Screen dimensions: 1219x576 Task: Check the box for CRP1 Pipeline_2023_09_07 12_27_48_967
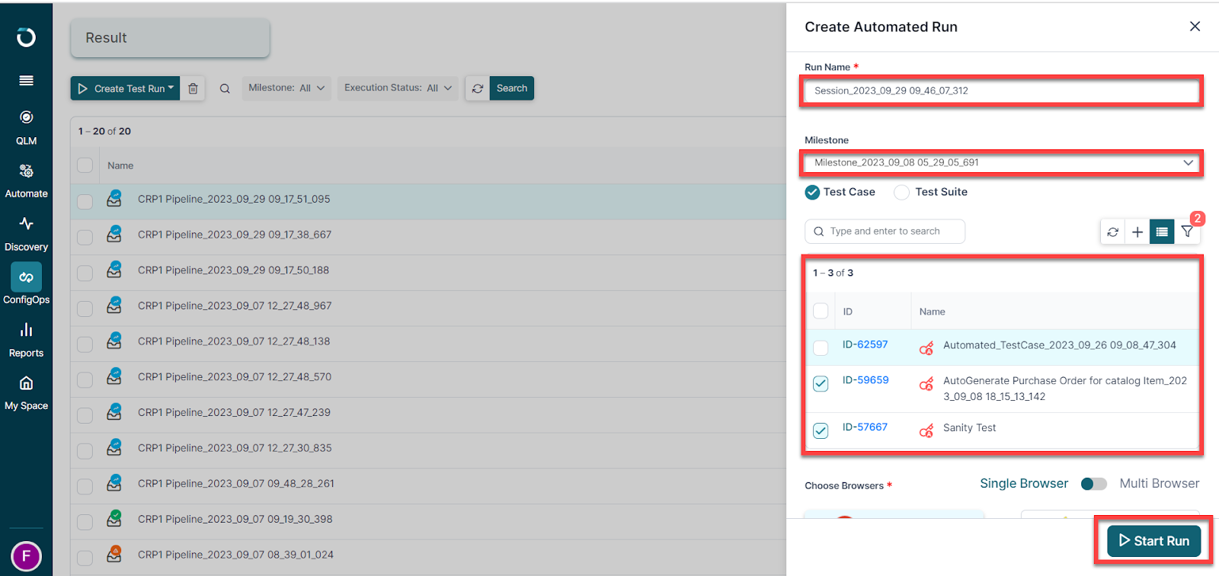coord(85,308)
